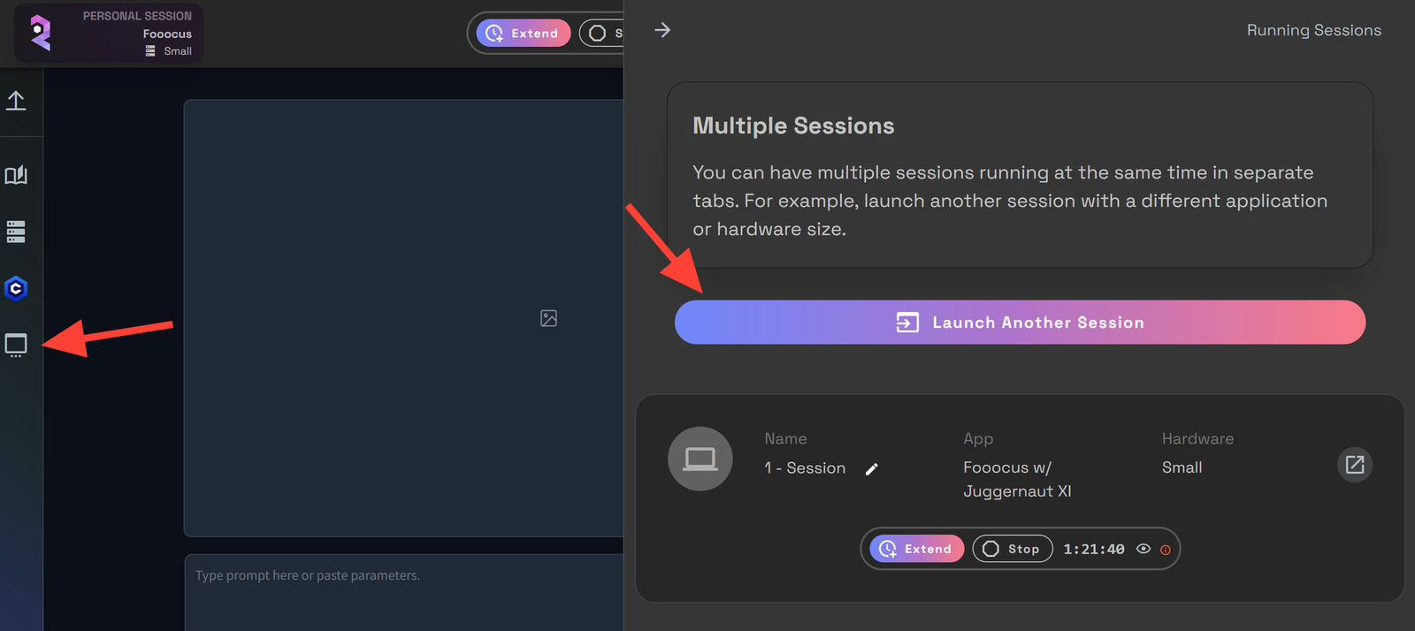Open session in new tab icon
The image size is (1415, 631).
1354,465
